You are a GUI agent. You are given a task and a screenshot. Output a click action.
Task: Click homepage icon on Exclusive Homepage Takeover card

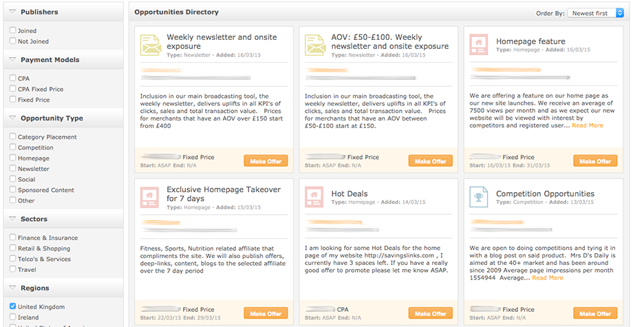[150, 197]
